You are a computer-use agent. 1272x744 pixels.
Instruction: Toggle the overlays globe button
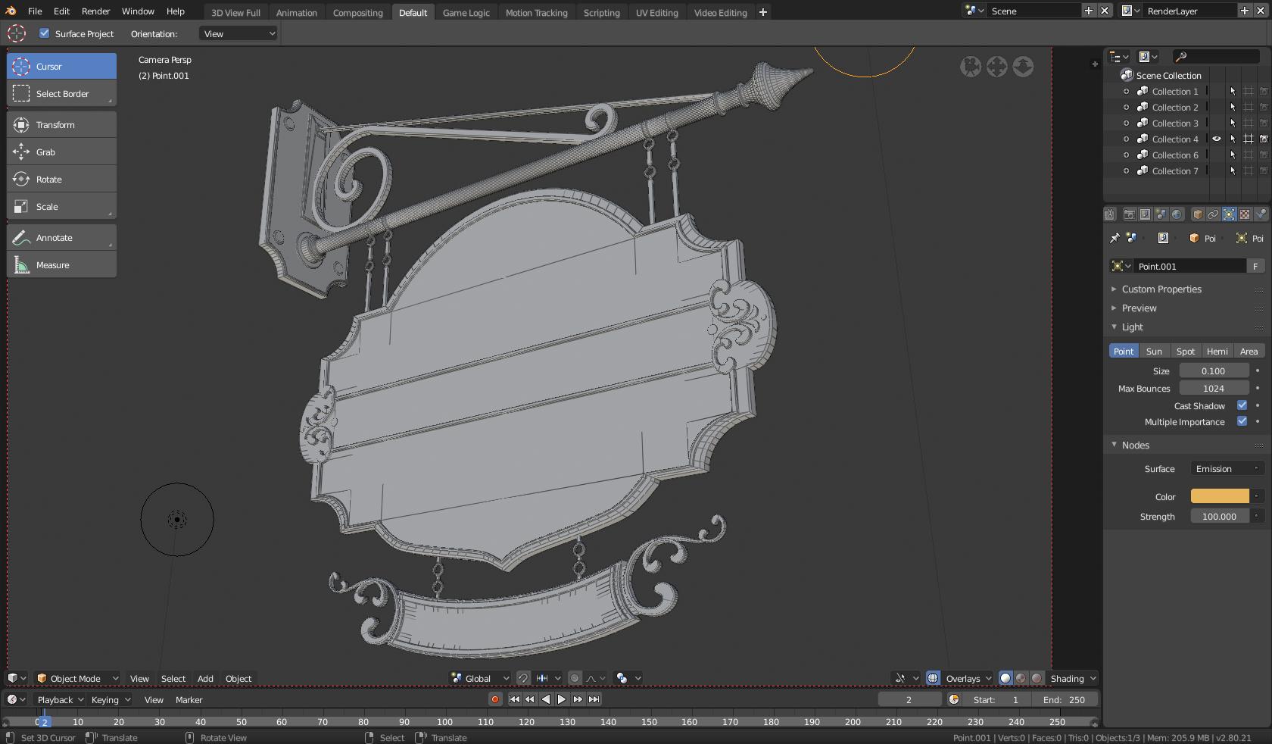933,678
